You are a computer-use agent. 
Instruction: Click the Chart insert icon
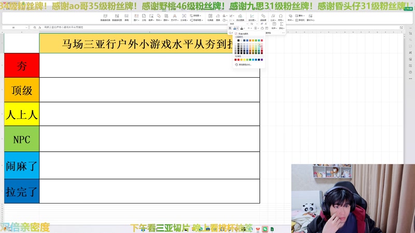click(x=218, y=18)
